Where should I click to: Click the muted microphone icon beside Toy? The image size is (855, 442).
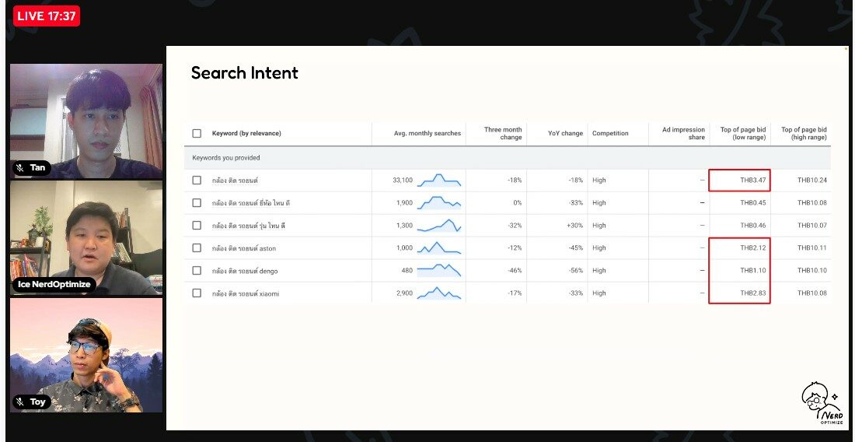click(20, 402)
